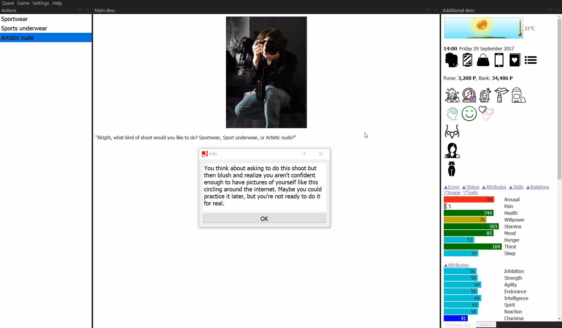Screen dimensions: 562x328
Task: Toggle the Status section link
Action: 470,187
